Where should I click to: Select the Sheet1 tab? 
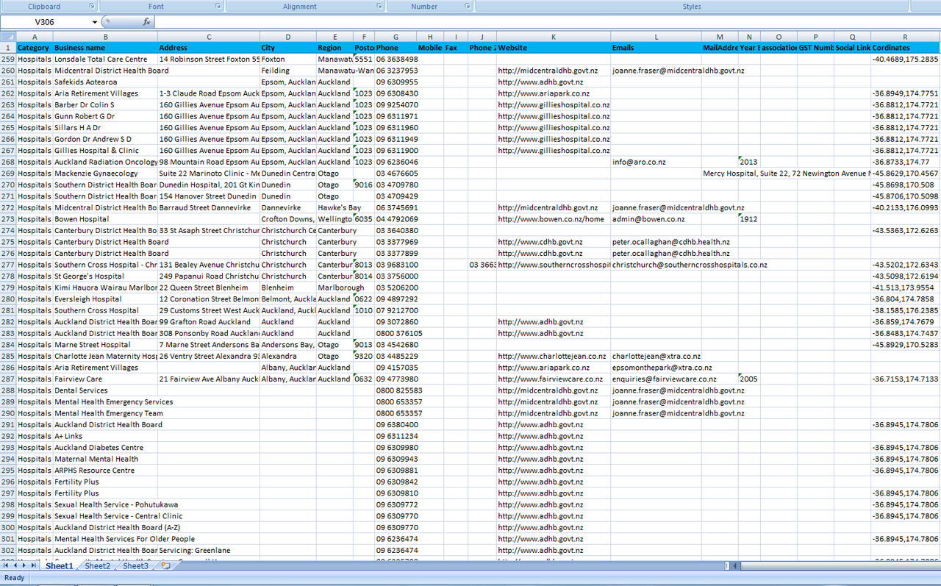click(x=60, y=566)
